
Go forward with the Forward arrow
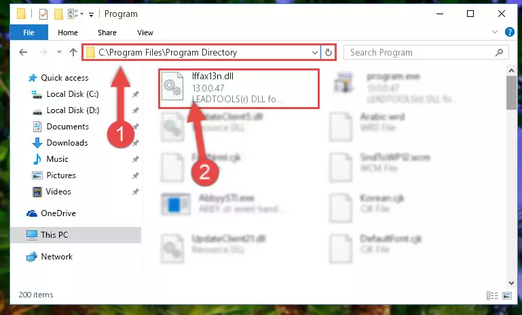(43, 52)
